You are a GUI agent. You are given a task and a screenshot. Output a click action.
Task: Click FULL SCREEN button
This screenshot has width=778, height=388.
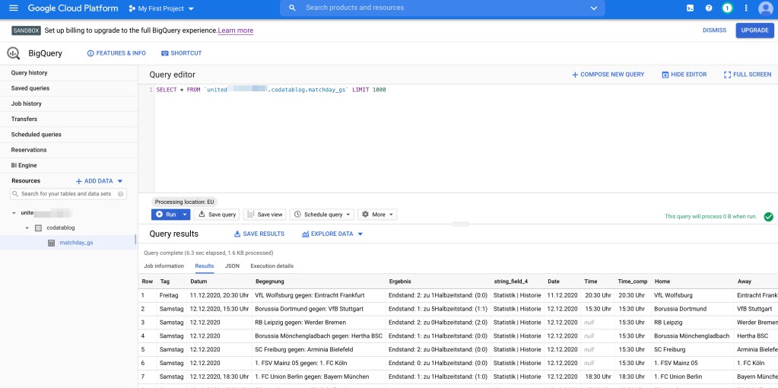click(x=748, y=75)
